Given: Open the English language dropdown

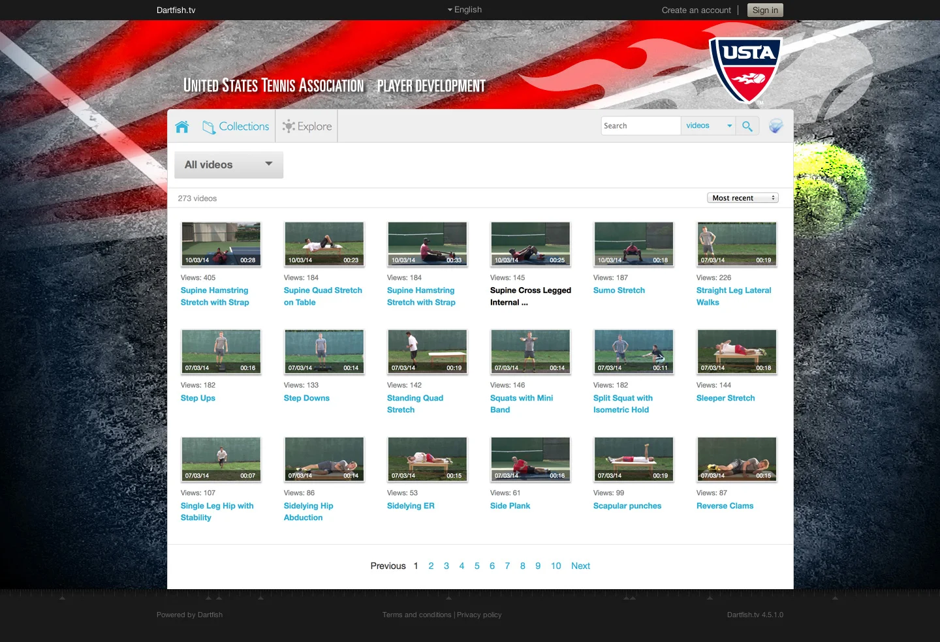Looking at the screenshot, I should tap(465, 10).
